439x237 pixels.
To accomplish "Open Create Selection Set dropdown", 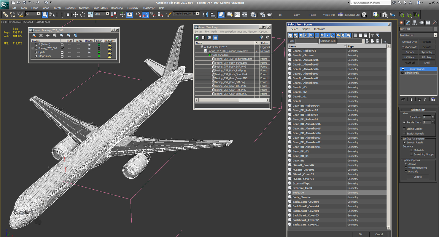I will tap(186, 14).
